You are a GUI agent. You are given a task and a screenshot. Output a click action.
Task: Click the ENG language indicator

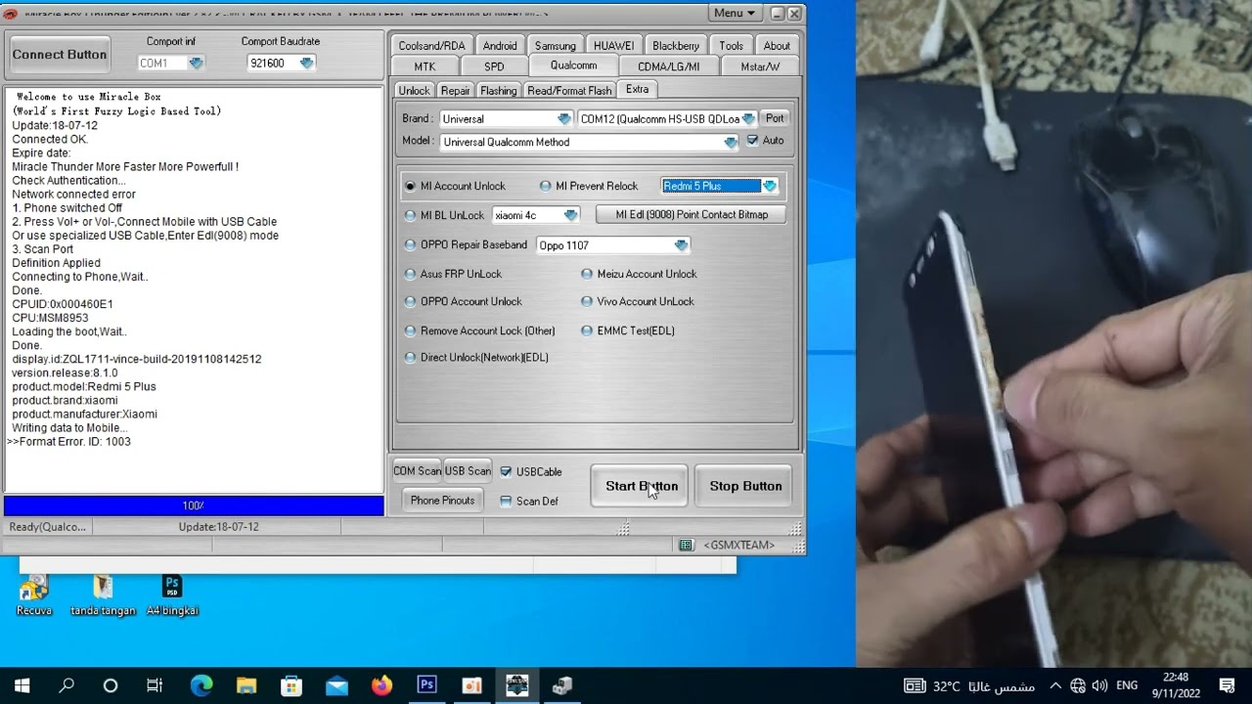[x=1127, y=685]
